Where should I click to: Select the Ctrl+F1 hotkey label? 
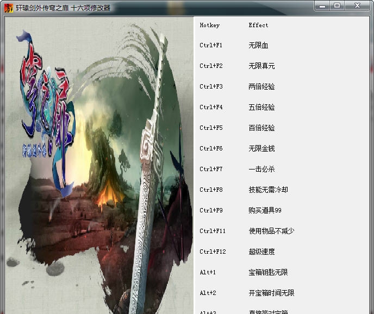[211, 45]
